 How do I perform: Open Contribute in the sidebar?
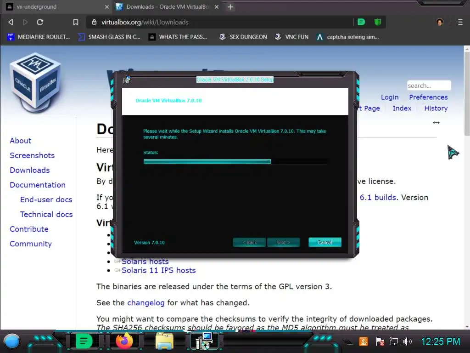point(29,229)
